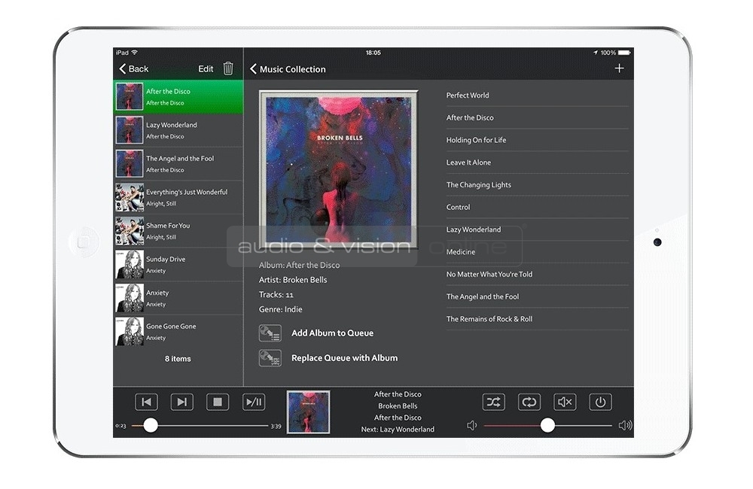
Task: Tap the Genre: Indie info line
Action: [280, 309]
